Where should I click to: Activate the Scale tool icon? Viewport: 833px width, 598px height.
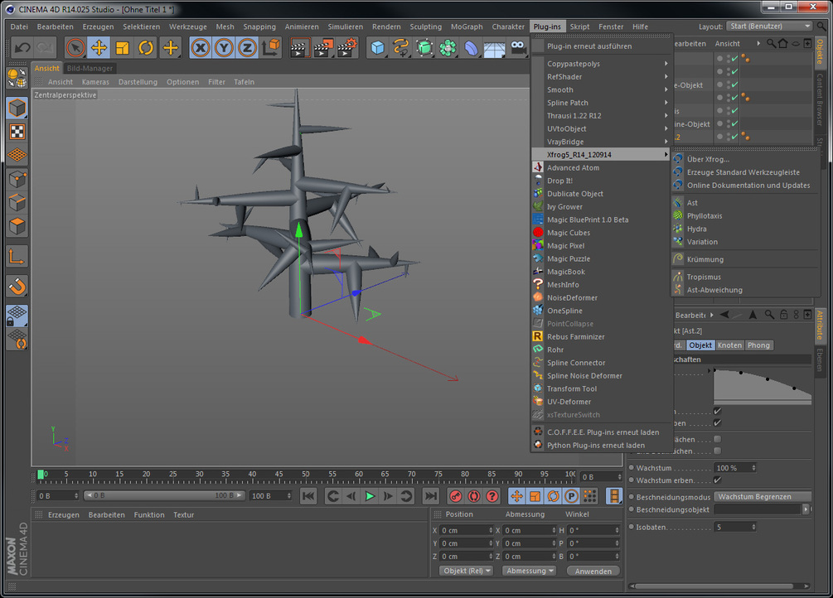click(122, 48)
